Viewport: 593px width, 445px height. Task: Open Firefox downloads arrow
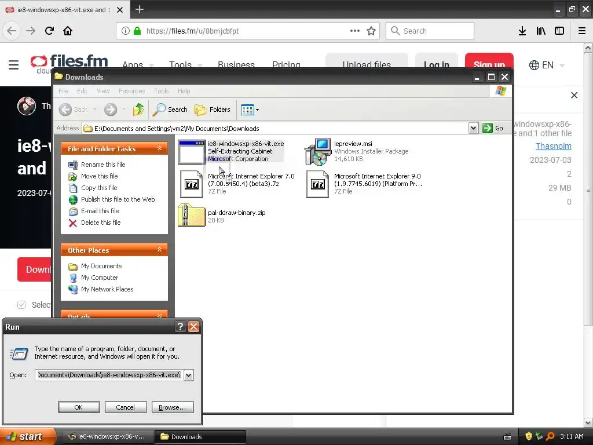(x=522, y=31)
